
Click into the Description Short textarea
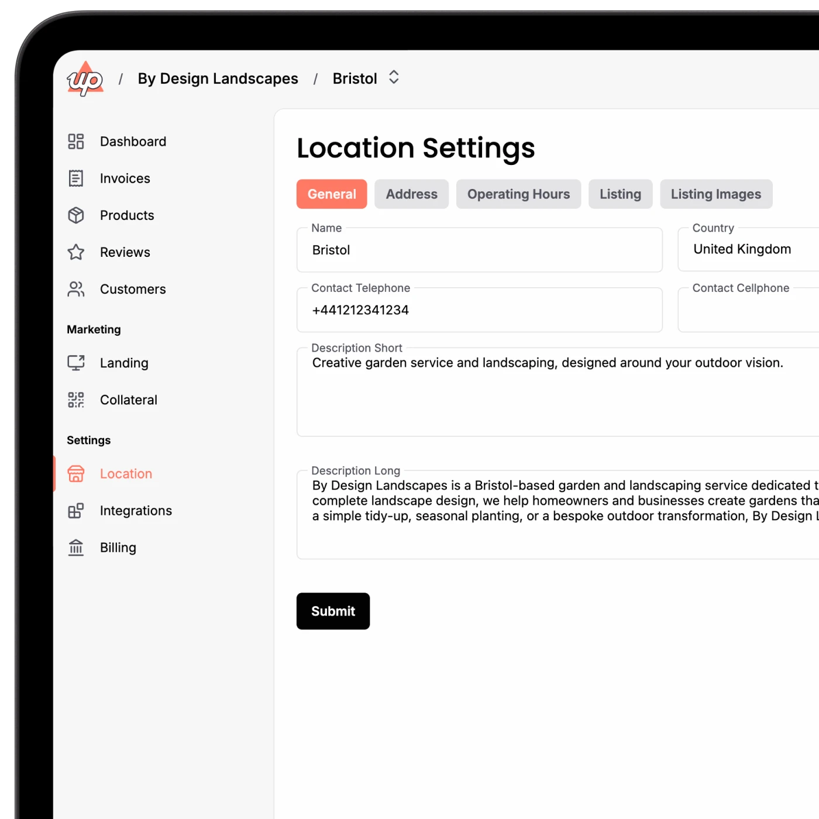(x=558, y=392)
